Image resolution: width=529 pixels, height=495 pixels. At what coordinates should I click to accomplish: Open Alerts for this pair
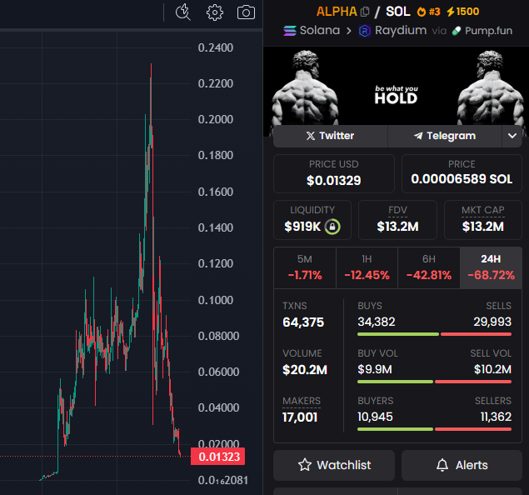click(462, 465)
